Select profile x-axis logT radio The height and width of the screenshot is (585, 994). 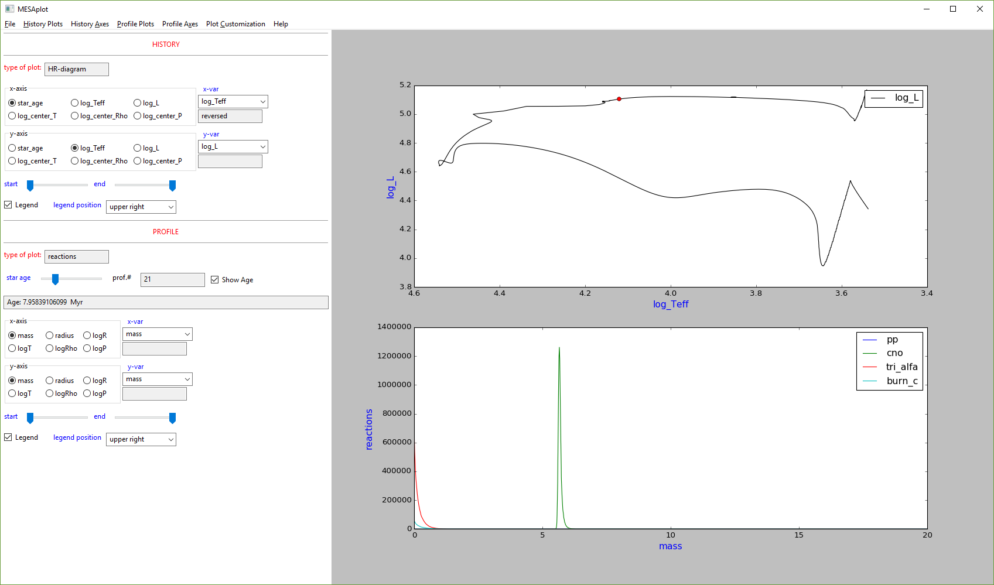(12, 348)
